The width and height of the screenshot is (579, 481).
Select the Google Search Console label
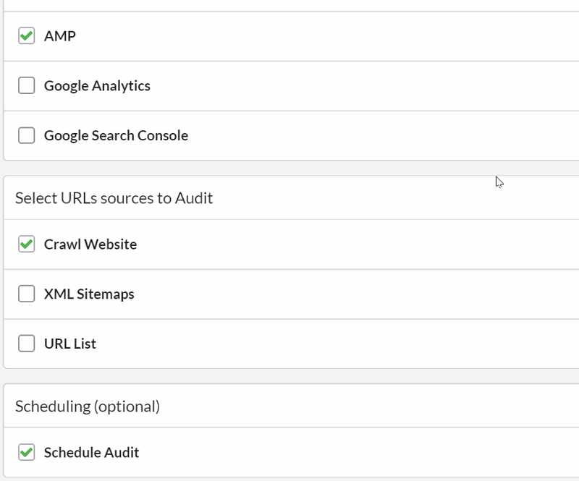coord(116,135)
